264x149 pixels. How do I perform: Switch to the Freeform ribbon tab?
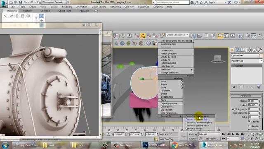pos(28,11)
